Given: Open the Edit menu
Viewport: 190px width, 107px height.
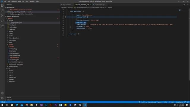Looking at the screenshot, I should tap(9, 1).
